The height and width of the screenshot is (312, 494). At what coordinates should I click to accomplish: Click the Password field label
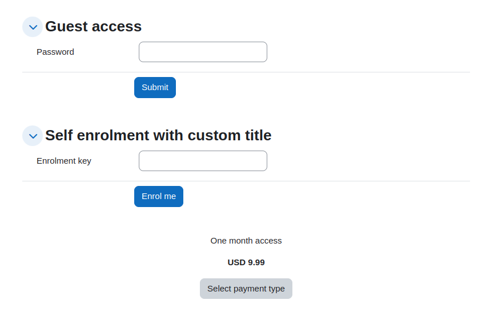pyautogui.click(x=55, y=52)
